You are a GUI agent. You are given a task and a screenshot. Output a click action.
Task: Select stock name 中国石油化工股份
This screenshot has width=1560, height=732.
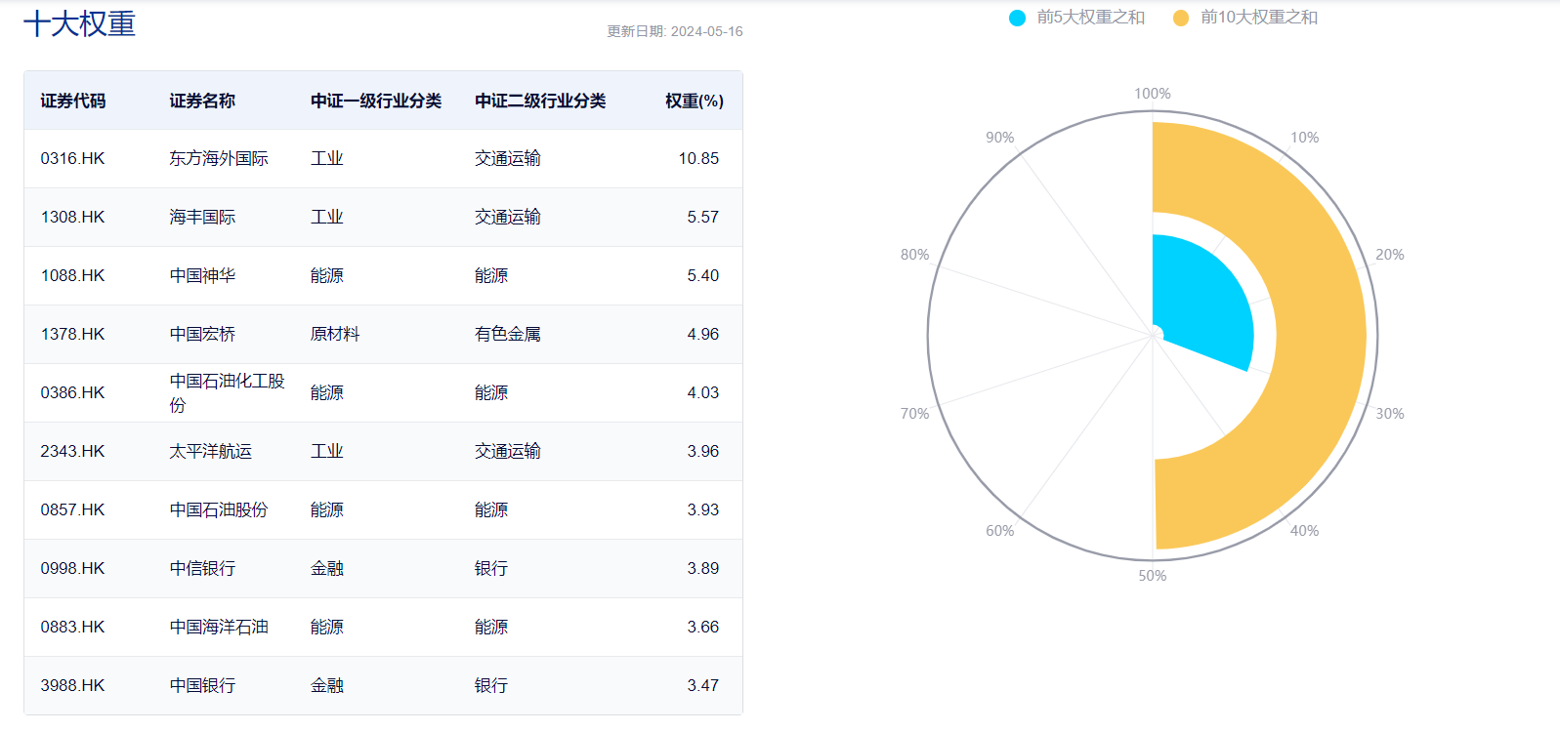click(x=227, y=392)
